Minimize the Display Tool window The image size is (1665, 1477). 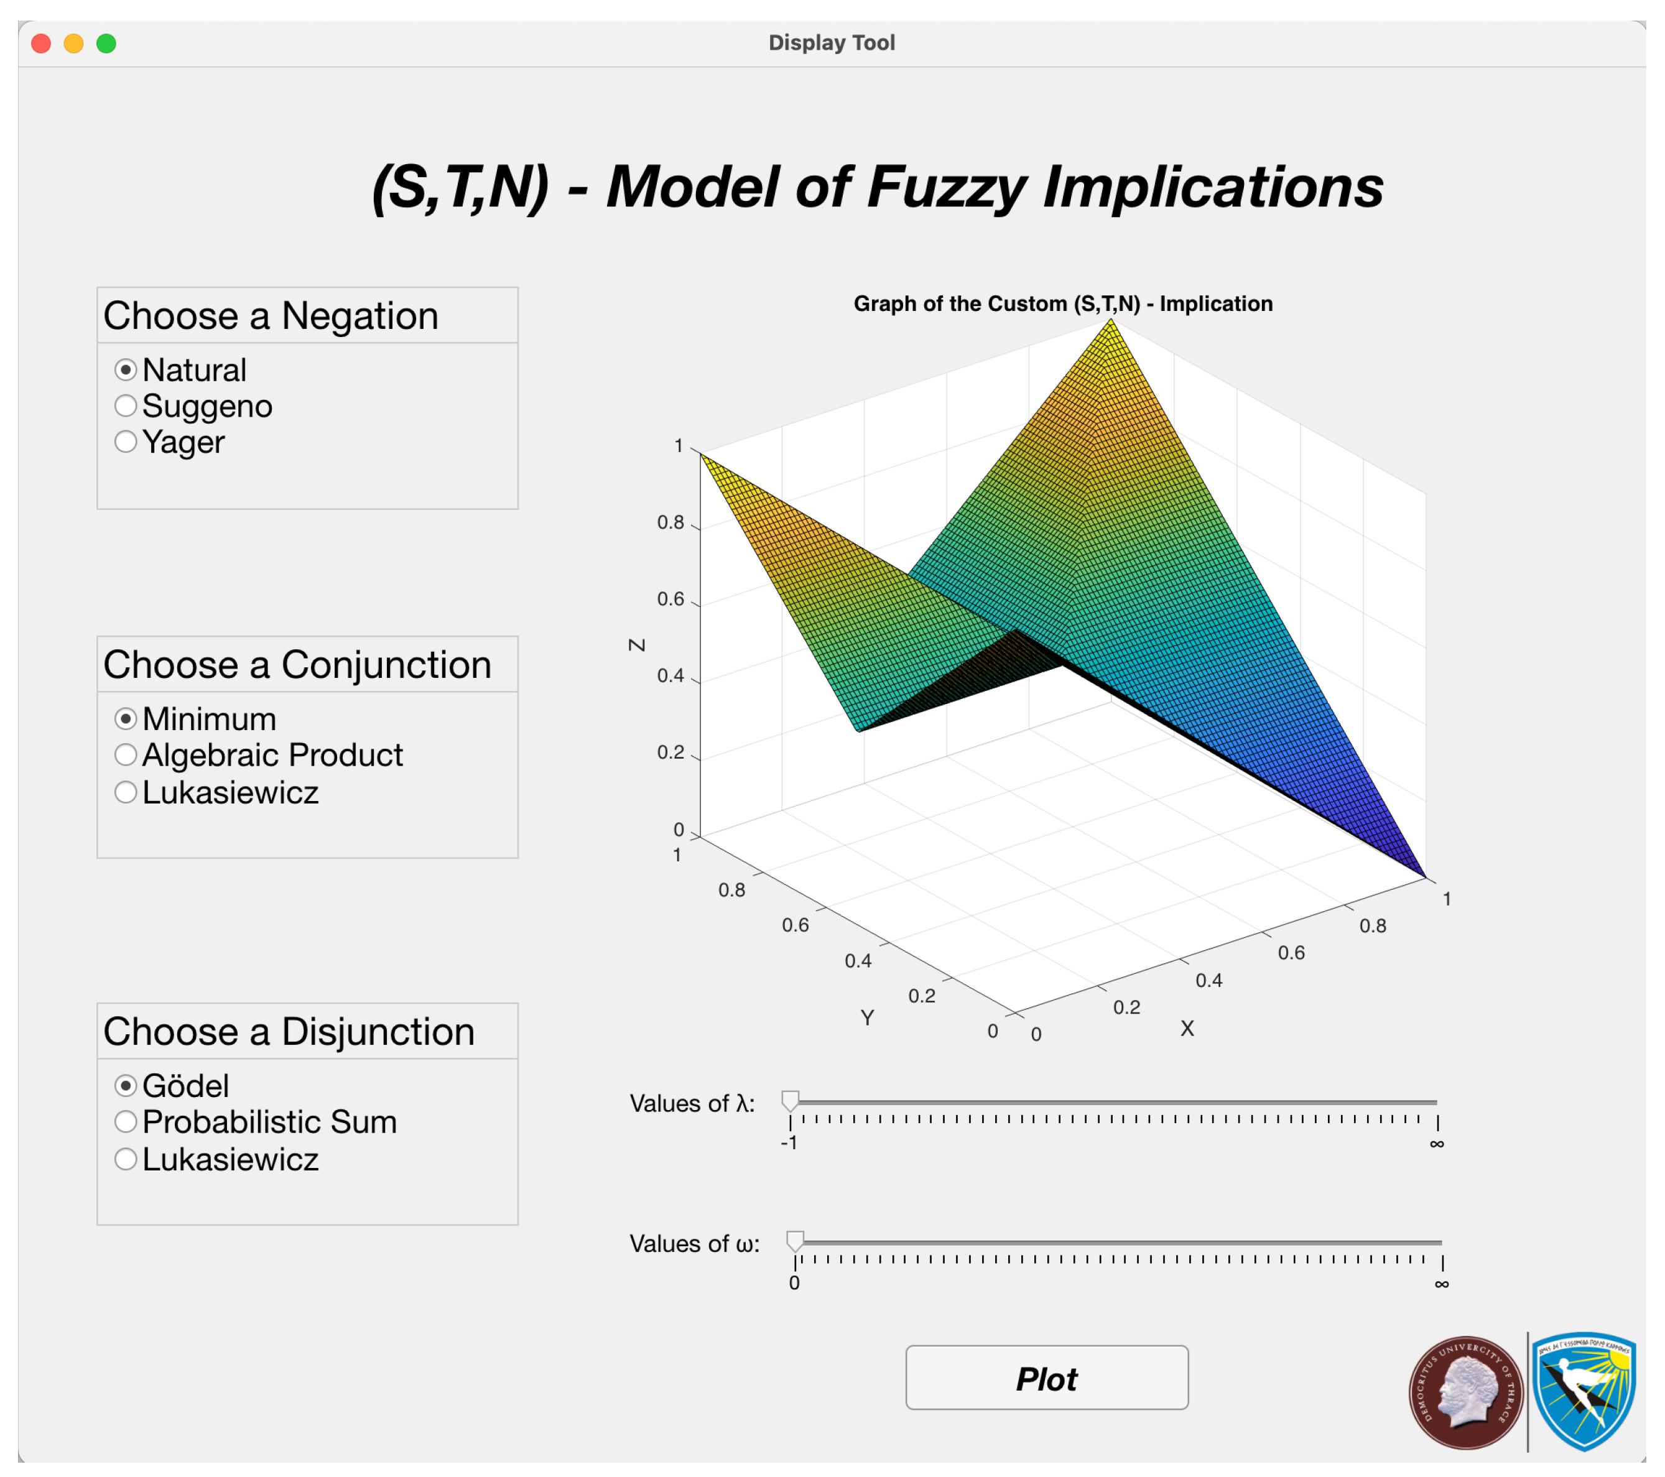tap(74, 43)
